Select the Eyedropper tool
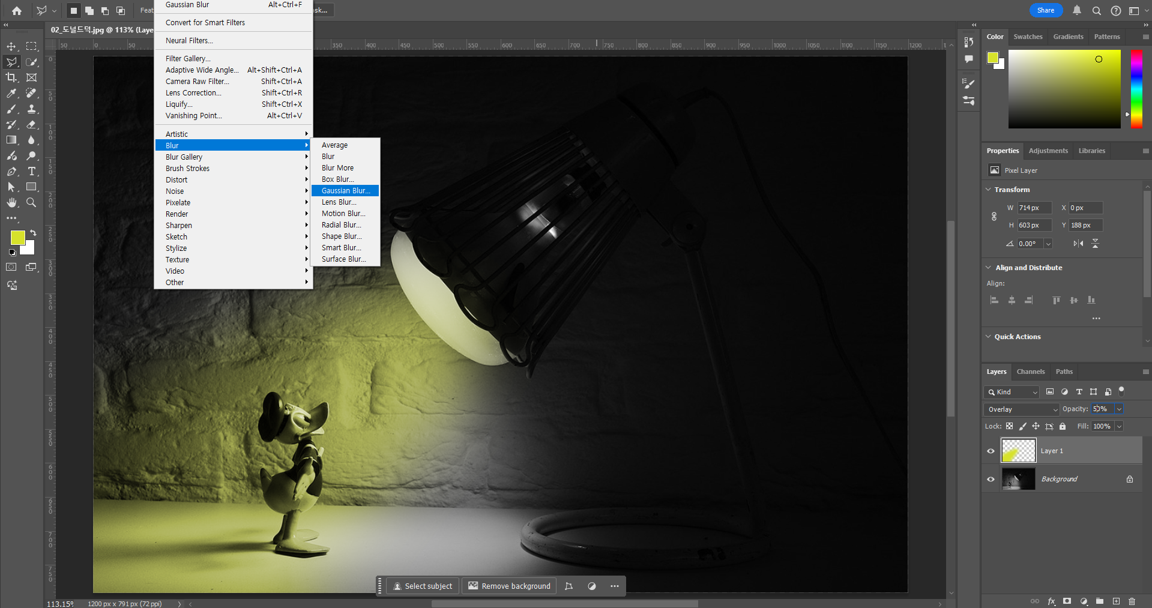This screenshot has height=608, width=1152. click(11, 93)
